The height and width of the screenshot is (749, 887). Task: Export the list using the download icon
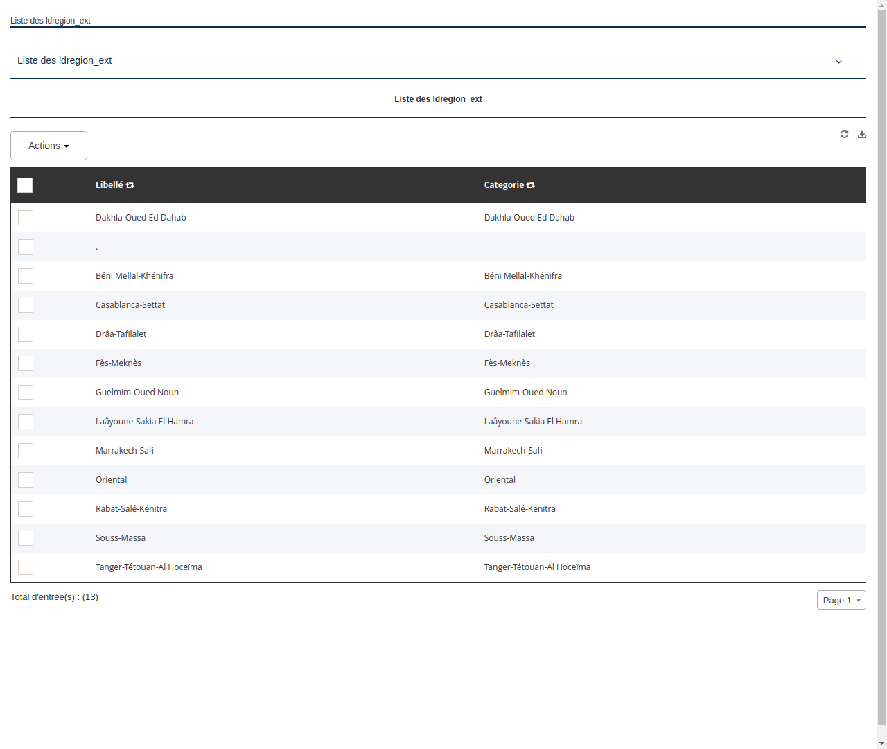point(861,134)
